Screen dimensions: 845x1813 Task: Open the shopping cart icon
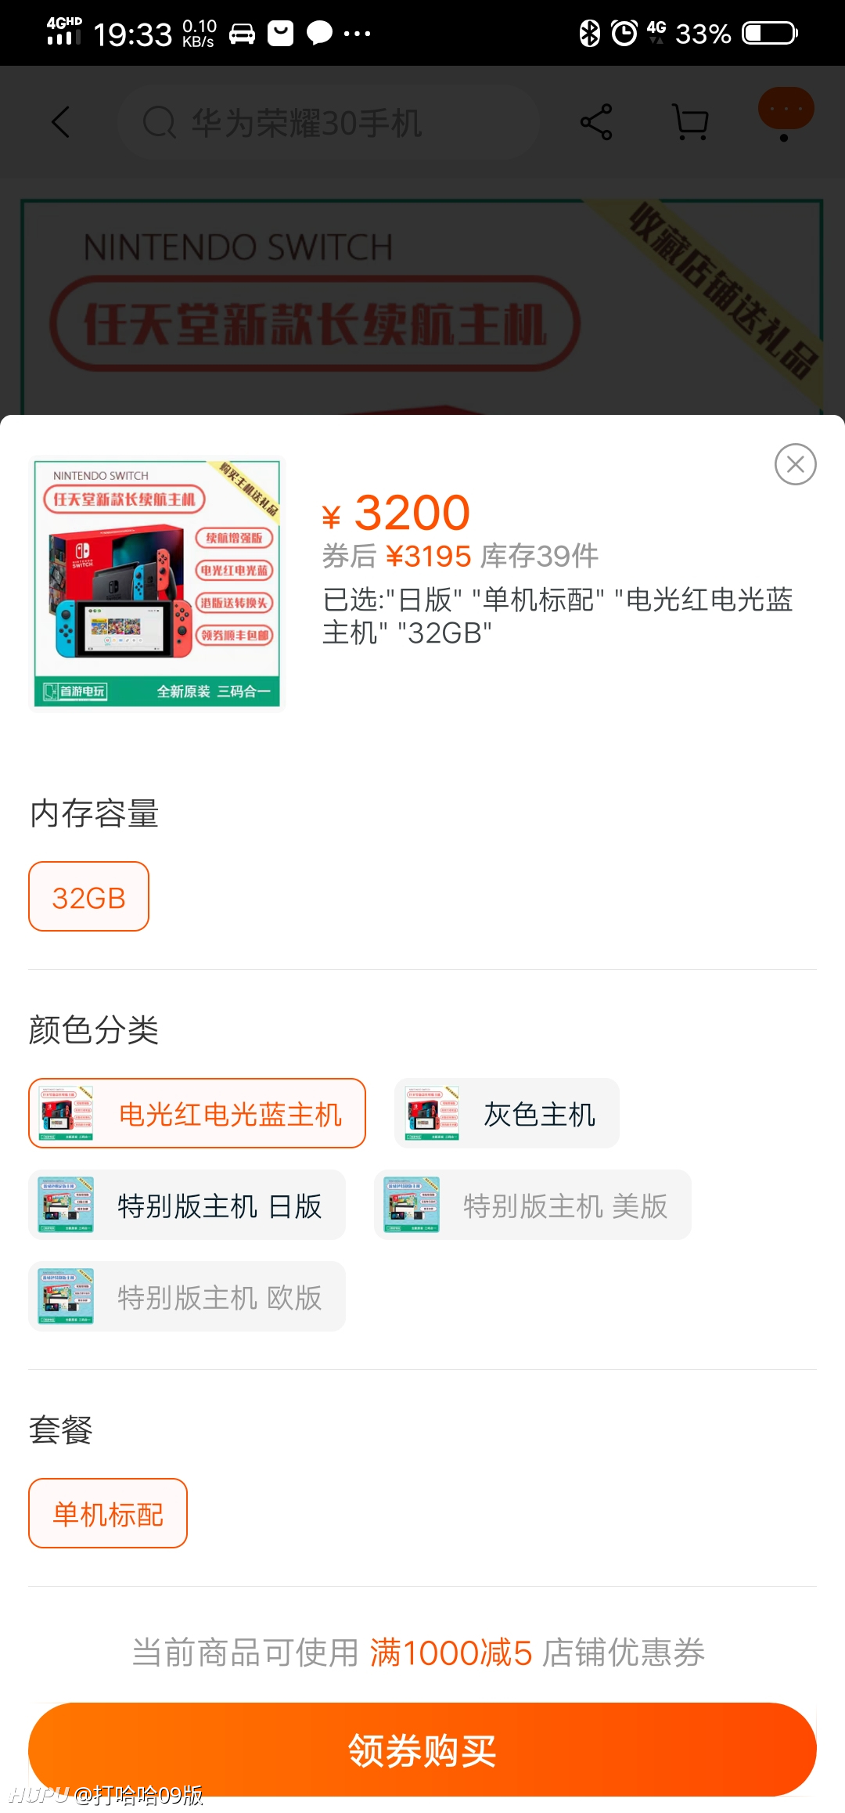coord(691,122)
